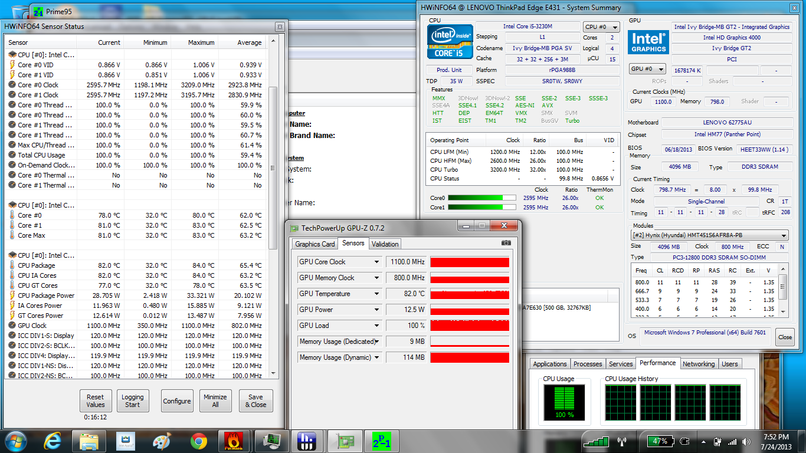Open the CPU #0 selector dropdown

[601, 27]
